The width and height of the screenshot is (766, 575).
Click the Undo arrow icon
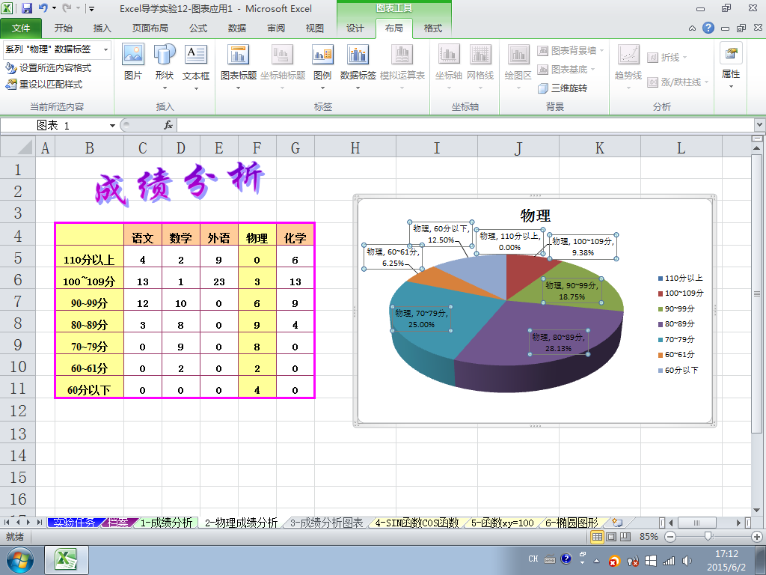point(43,8)
